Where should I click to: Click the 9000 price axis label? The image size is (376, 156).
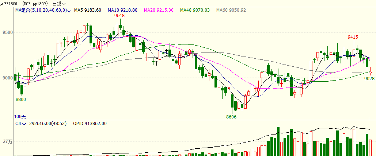click(x=7, y=78)
